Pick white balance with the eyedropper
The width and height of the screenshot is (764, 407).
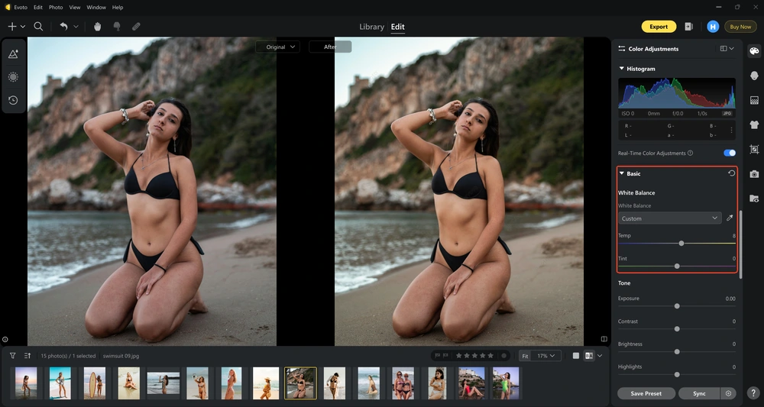730,218
